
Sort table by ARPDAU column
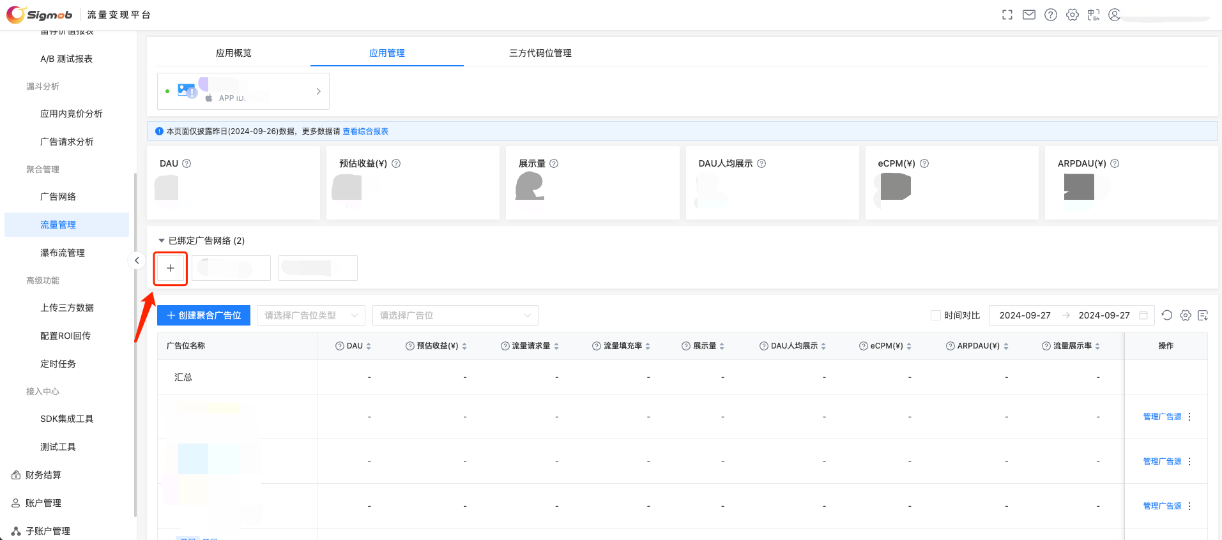(x=1006, y=346)
